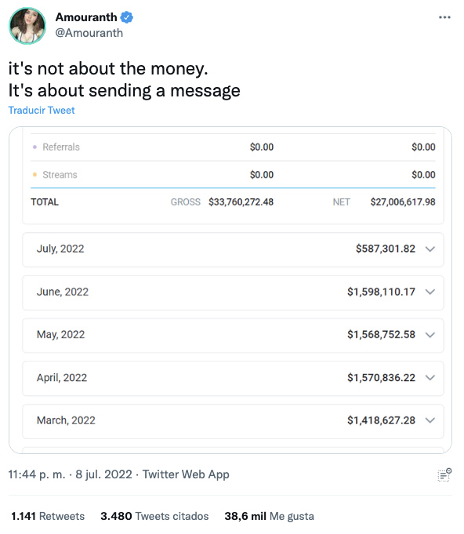Image resolution: width=464 pixels, height=534 pixels.
Task: Click the Streams row yellow dot
Action: coord(34,175)
